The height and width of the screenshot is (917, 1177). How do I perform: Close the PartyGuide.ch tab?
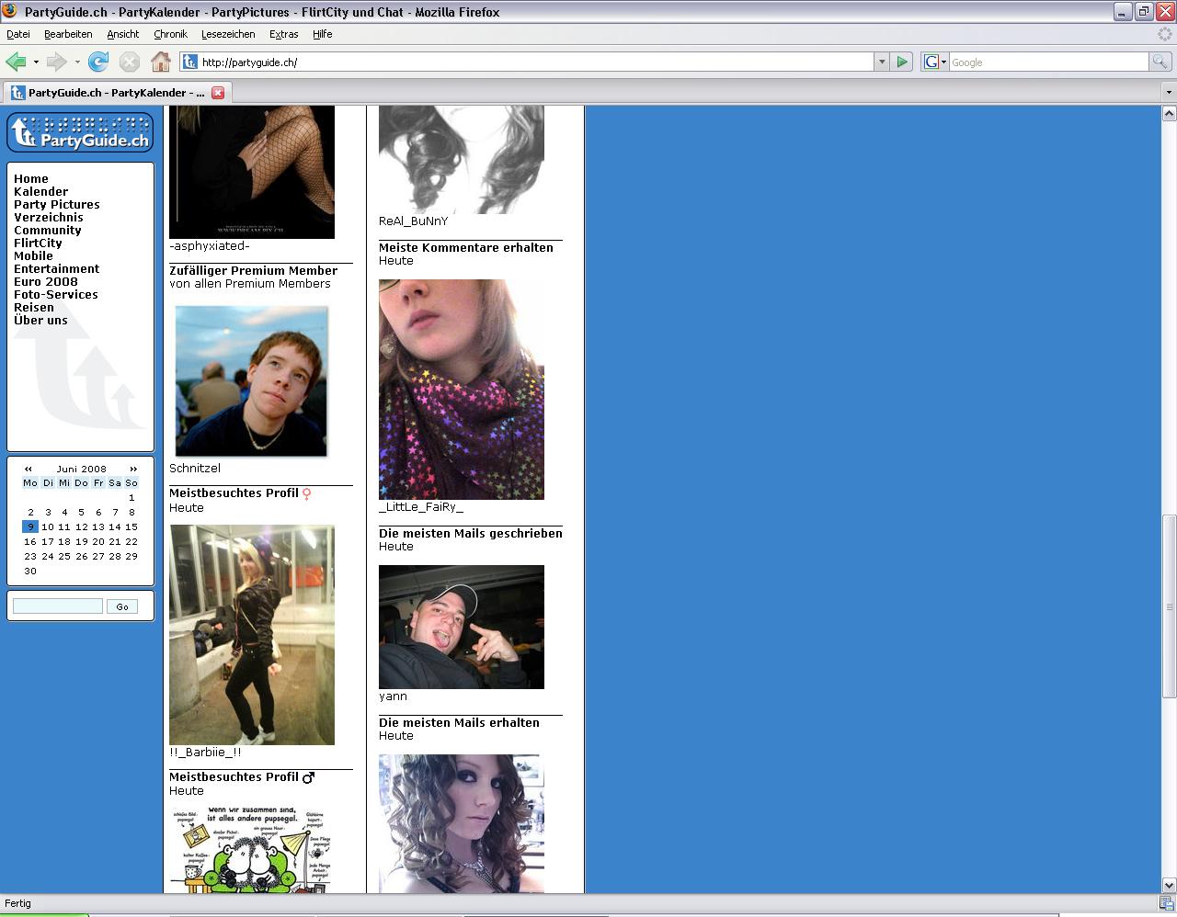coord(218,93)
